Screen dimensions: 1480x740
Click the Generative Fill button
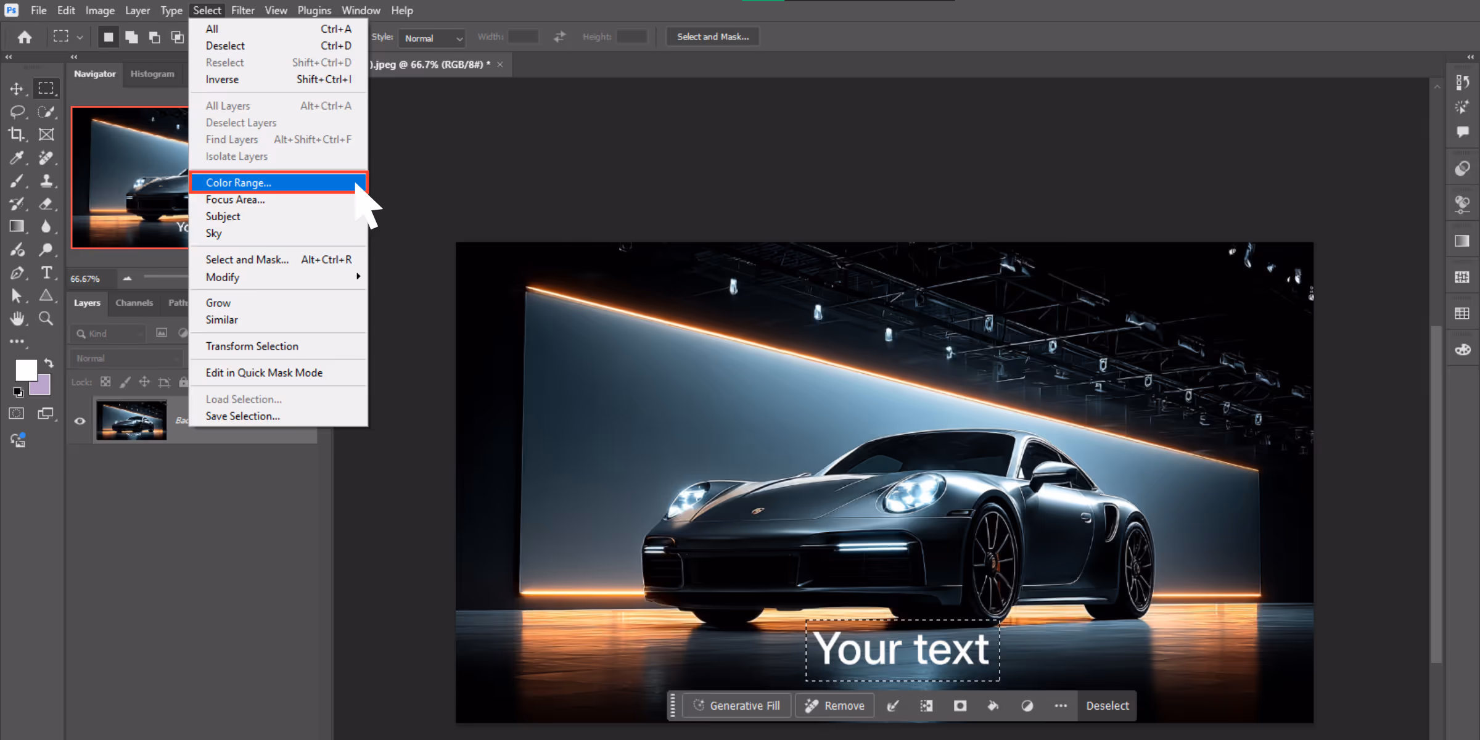736,705
